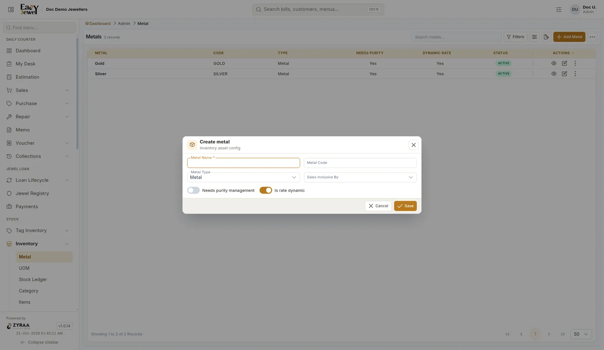View details of the Gold metal row
The width and height of the screenshot is (604, 350).
point(554,63)
